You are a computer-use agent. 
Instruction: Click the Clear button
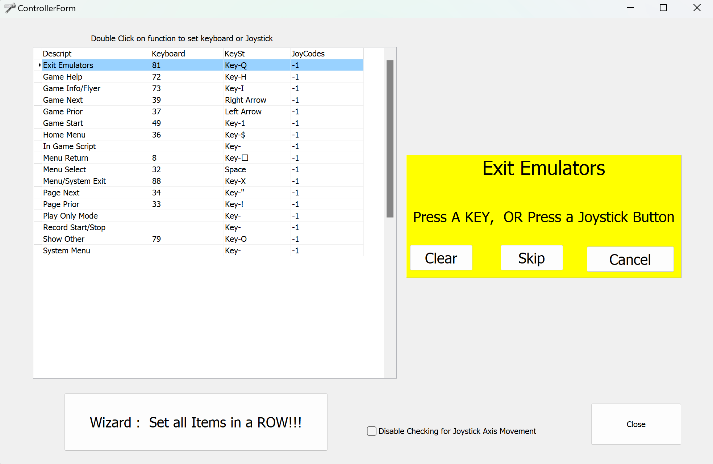coord(441,258)
